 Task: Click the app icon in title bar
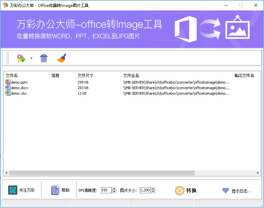pos(6,5)
